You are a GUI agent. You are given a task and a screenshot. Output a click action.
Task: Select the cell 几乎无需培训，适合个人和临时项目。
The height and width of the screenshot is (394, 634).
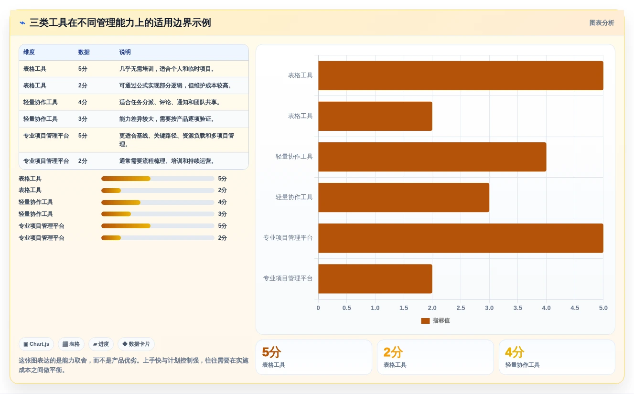tap(182, 69)
